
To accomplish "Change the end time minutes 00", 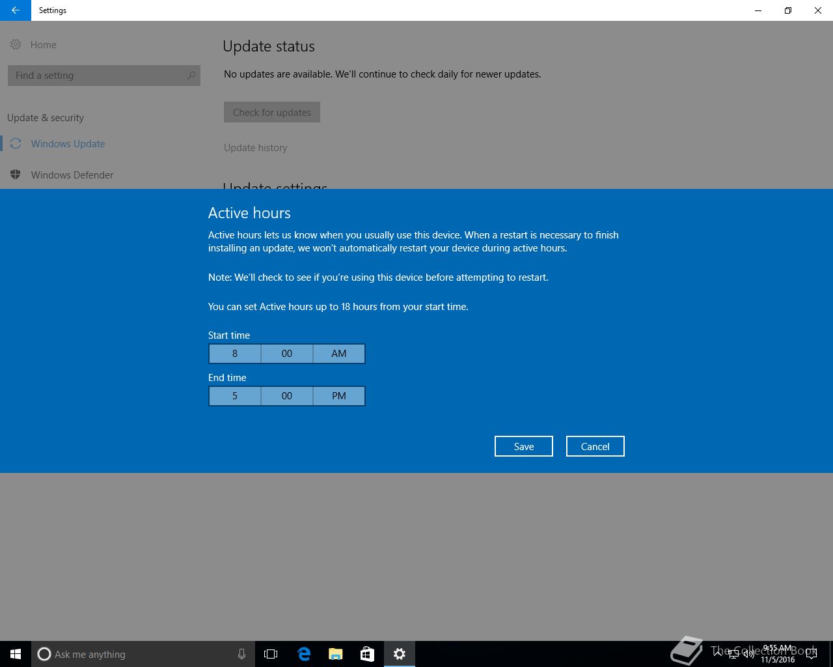I will 287,396.
